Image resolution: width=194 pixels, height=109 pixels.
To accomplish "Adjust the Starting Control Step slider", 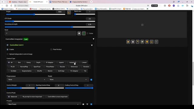I will (x=50, y=88).
